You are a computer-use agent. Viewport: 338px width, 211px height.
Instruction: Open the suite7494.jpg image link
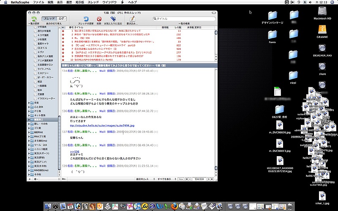(x=102, y=126)
